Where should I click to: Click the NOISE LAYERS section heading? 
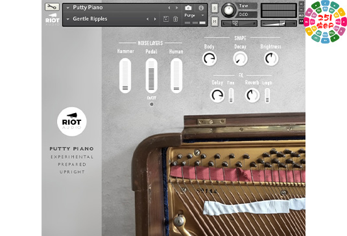(x=150, y=43)
